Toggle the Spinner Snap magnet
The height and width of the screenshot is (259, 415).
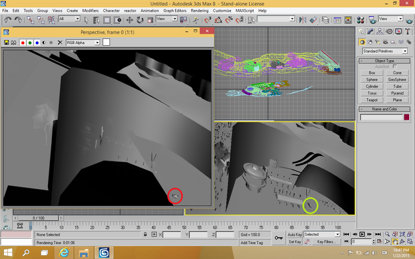coord(239,20)
